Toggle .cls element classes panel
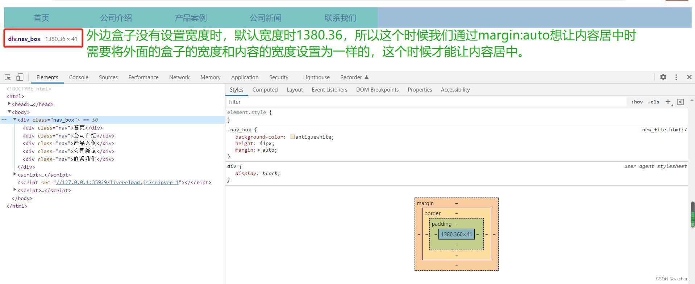 [x=654, y=102]
